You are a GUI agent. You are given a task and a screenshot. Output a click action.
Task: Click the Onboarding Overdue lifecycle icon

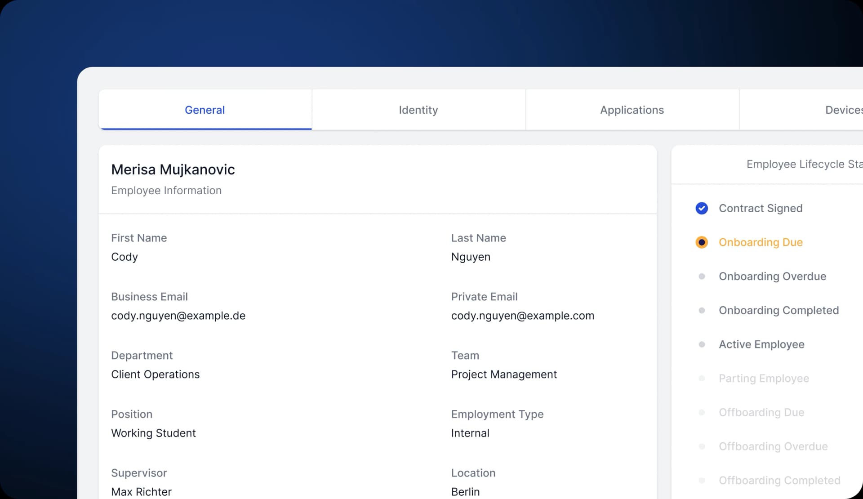coord(701,276)
